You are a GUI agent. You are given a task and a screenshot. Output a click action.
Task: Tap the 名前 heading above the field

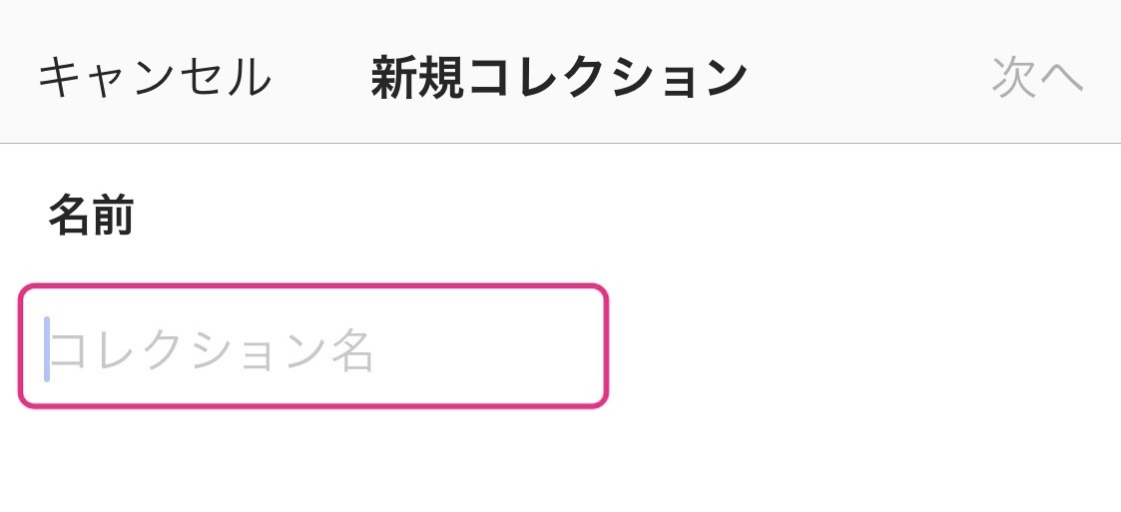tap(91, 216)
